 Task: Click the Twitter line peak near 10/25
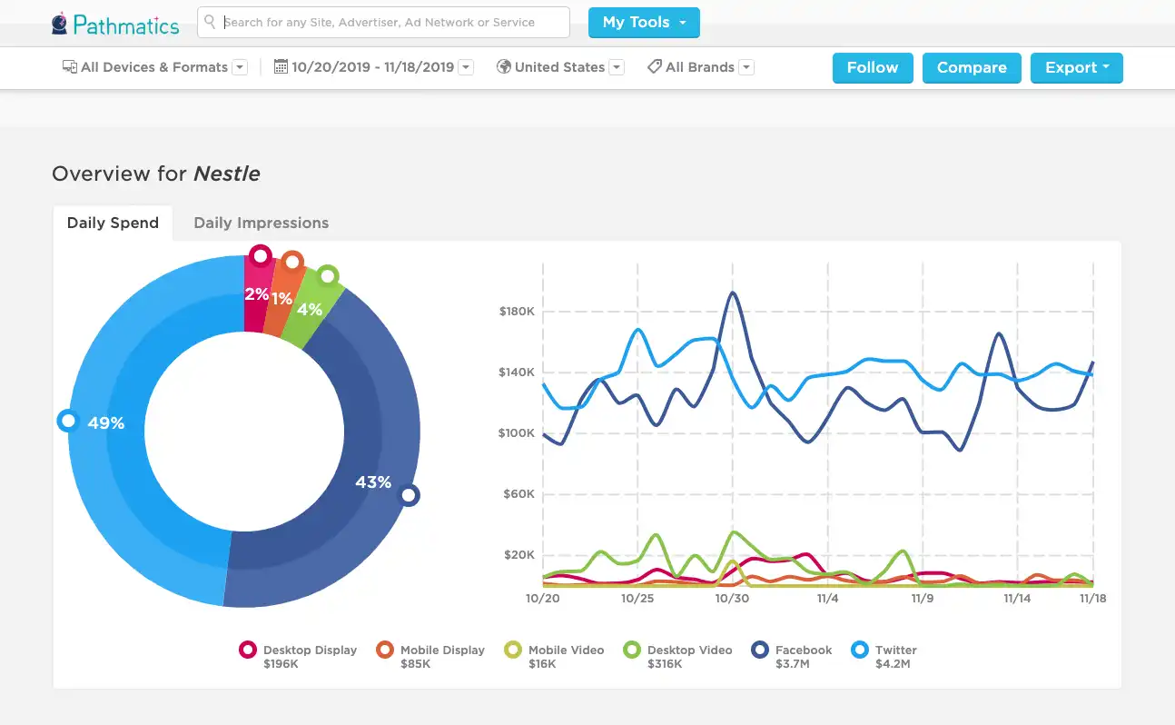click(637, 329)
